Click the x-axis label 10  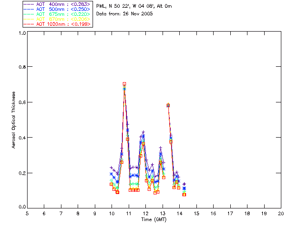[x=112, y=213]
